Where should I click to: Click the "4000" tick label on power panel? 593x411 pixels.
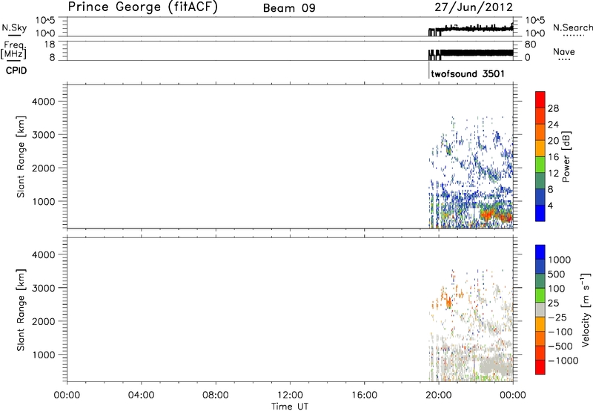click(x=43, y=102)
